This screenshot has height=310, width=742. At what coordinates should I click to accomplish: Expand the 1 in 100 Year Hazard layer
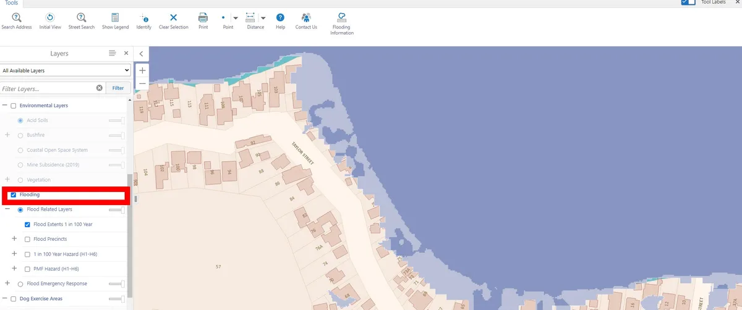pos(15,254)
